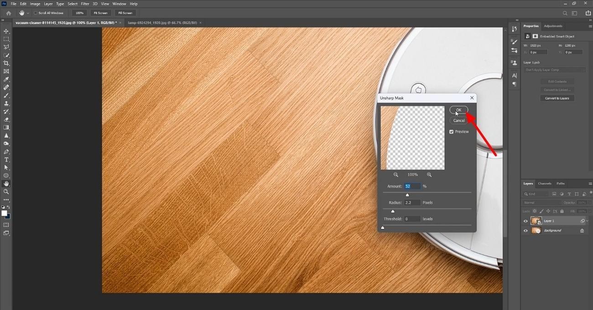Zoom in on Unsharp Mask preview
The width and height of the screenshot is (593, 310).
429,175
